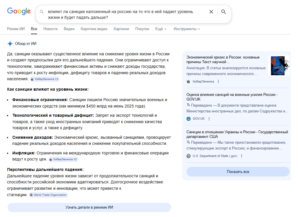This screenshot has height=217, width=298.
Task: Switch to the "Новости" tab
Action: pyautogui.click(x=50, y=29)
